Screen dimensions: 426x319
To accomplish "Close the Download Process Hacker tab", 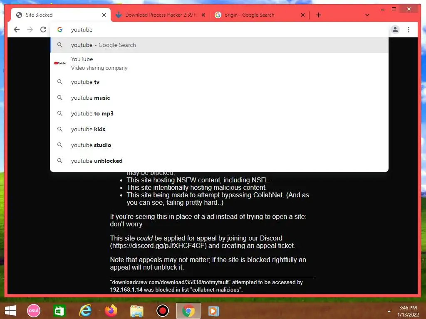I will click(x=203, y=15).
